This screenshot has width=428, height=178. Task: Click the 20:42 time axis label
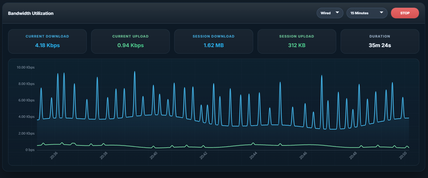[203, 155]
